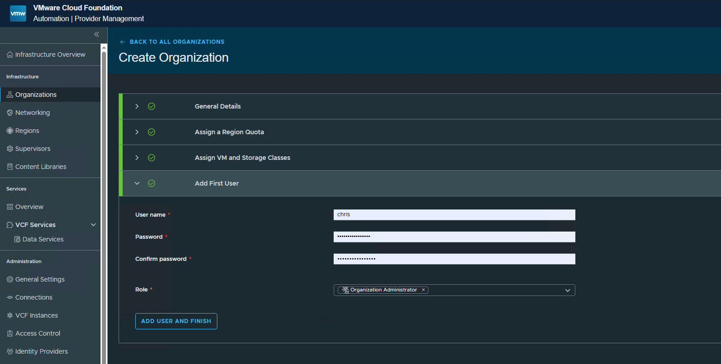
Task: Click the Data Services icon
Action: click(17, 239)
